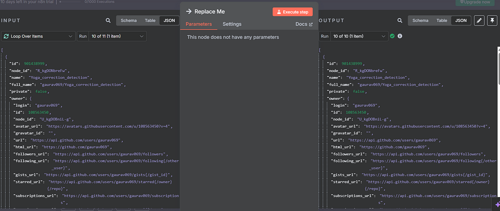Click the Execute step button
The image size is (500, 211).
click(293, 12)
